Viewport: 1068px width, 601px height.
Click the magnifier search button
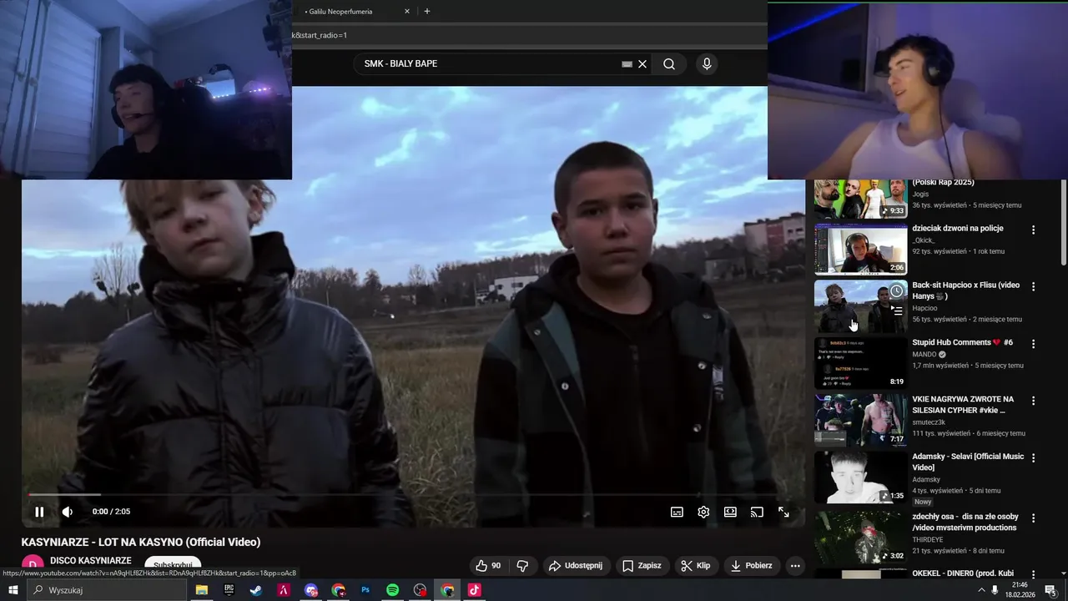pyautogui.click(x=669, y=63)
